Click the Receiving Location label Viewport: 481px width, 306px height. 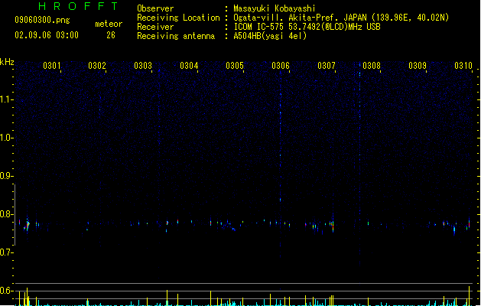[x=178, y=18]
